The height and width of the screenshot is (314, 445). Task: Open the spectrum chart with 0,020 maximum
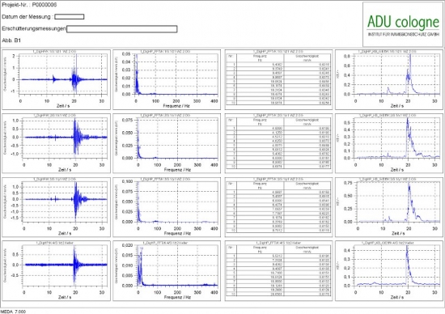coord(167,271)
